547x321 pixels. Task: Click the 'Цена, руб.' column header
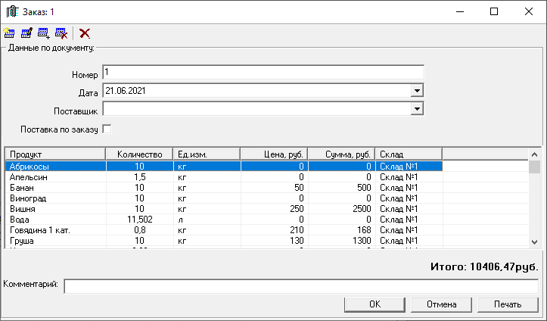[x=273, y=154]
